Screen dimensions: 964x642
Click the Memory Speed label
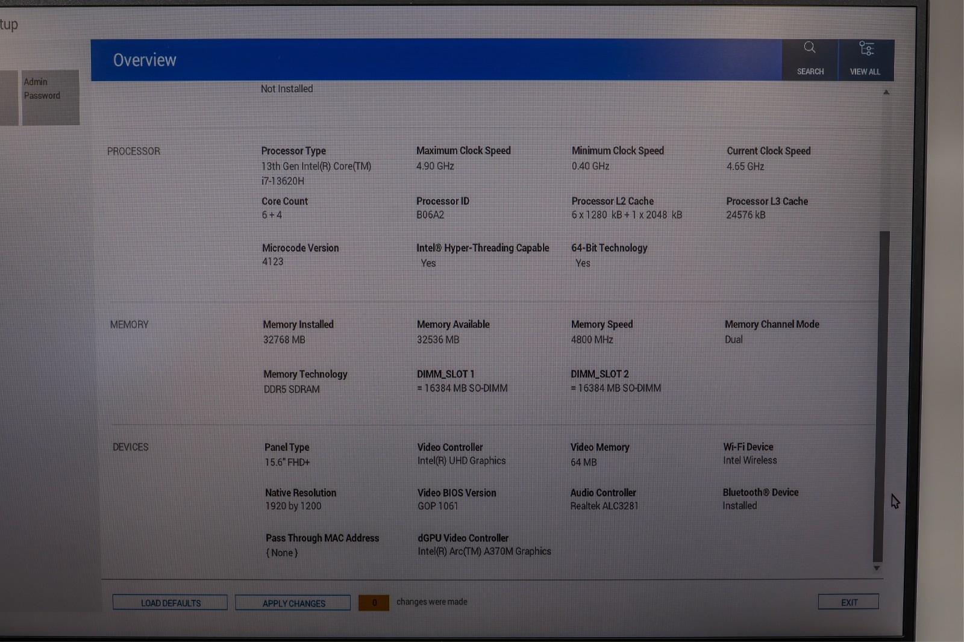point(602,325)
